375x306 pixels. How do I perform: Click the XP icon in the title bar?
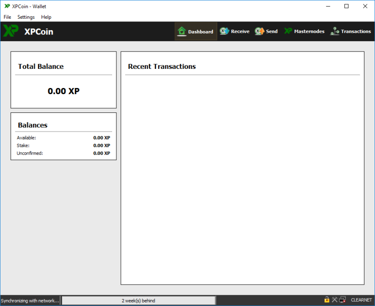[7, 6]
